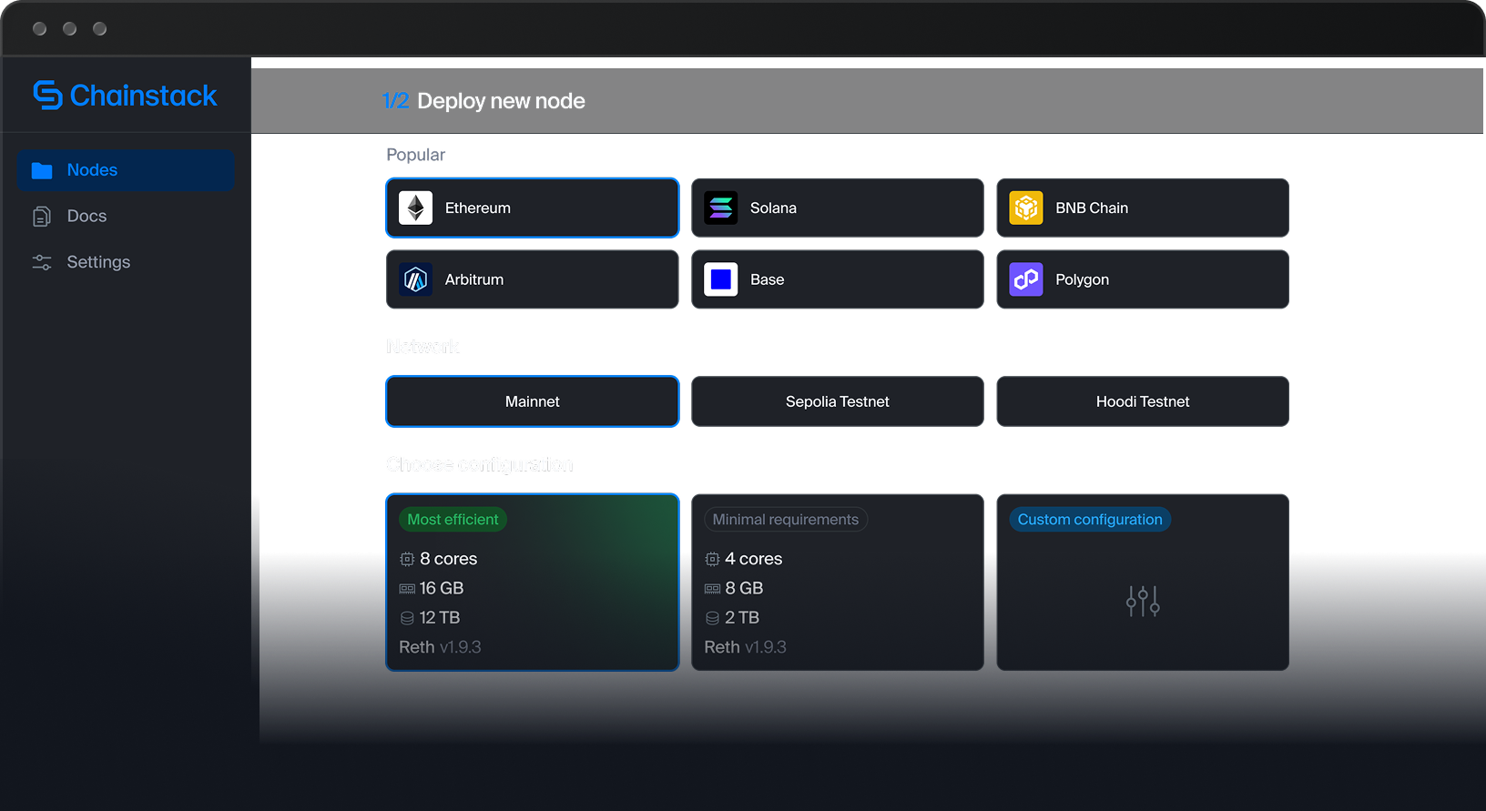Click the Settings sliders icon
Viewport: 1486px width, 811px height.
[x=42, y=262]
